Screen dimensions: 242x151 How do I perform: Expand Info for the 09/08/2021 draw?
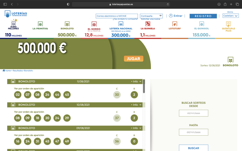coord(136,128)
